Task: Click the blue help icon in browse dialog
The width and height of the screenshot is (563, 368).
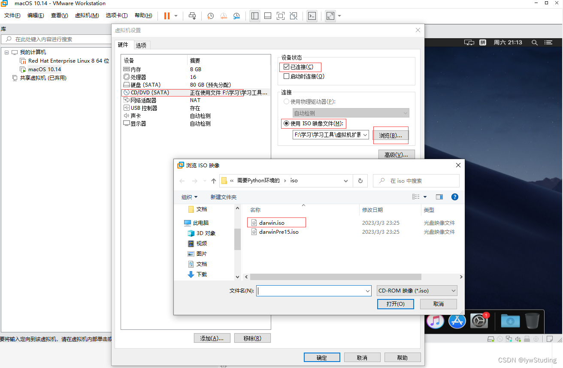Action: [455, 197]
